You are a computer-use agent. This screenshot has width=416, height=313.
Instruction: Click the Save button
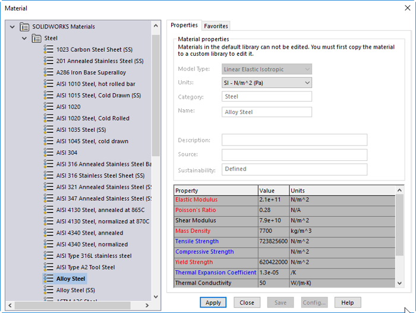point(281,303)
